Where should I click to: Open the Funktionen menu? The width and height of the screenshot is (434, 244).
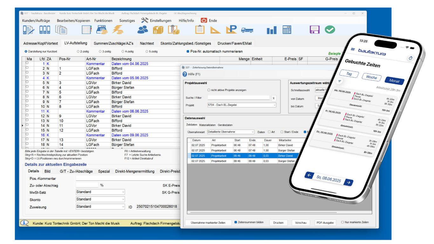tap(103, 21)
